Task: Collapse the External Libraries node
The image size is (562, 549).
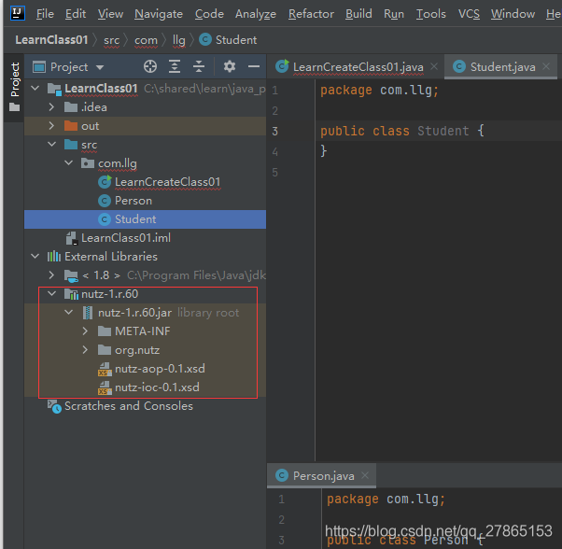Action: pos(36,257)
